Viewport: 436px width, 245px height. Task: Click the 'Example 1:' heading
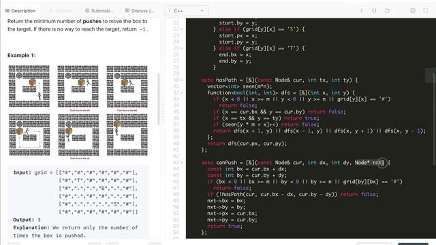[22, 55]
